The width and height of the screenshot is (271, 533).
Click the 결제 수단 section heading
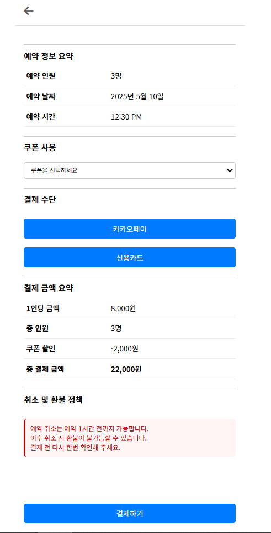[40, 200]
